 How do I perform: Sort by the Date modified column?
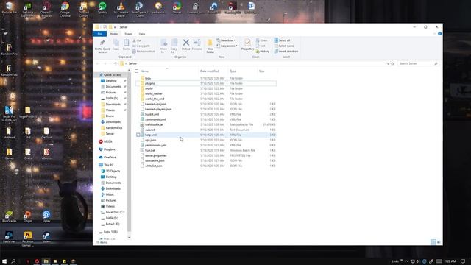click(x=209, y=71)
